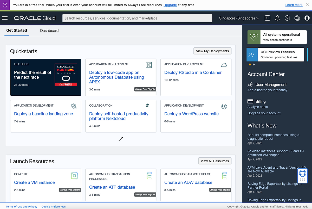This screenshot has height=209, width=312.
Task: Click the RStudio cloud icon
Action: [224, 65]
